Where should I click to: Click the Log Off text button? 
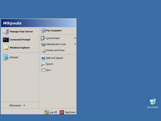coord(53,112)
